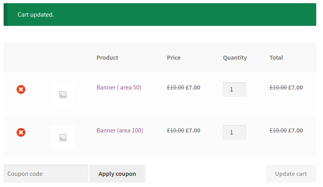The width and height of the screenshot is (323, 187).
Task: Focus quantity field for Banner (area 100)
Action: coord(234,132)
